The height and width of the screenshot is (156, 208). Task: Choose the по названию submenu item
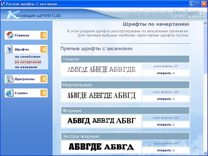pyautogui.click(x=26, y=67)
